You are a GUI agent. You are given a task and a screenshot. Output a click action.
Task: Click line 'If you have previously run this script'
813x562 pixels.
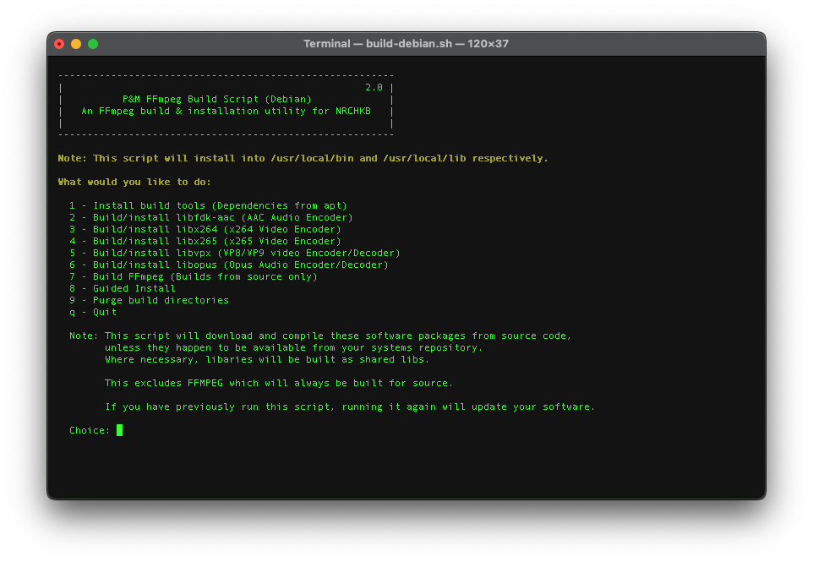350,407
